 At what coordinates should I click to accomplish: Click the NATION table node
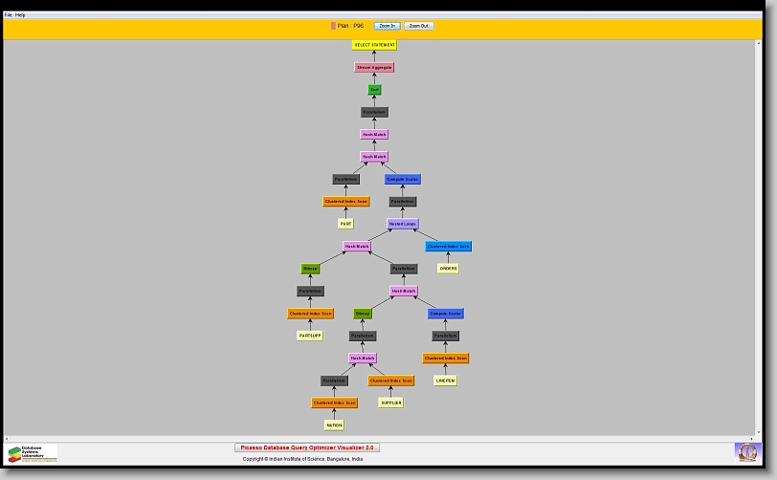[x=334, y=425]
